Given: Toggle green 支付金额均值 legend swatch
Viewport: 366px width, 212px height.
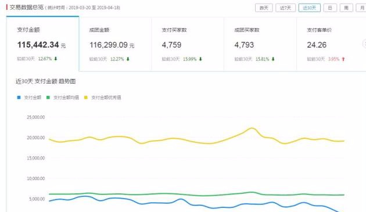Looking at the screenshot, I should point(48,98).
